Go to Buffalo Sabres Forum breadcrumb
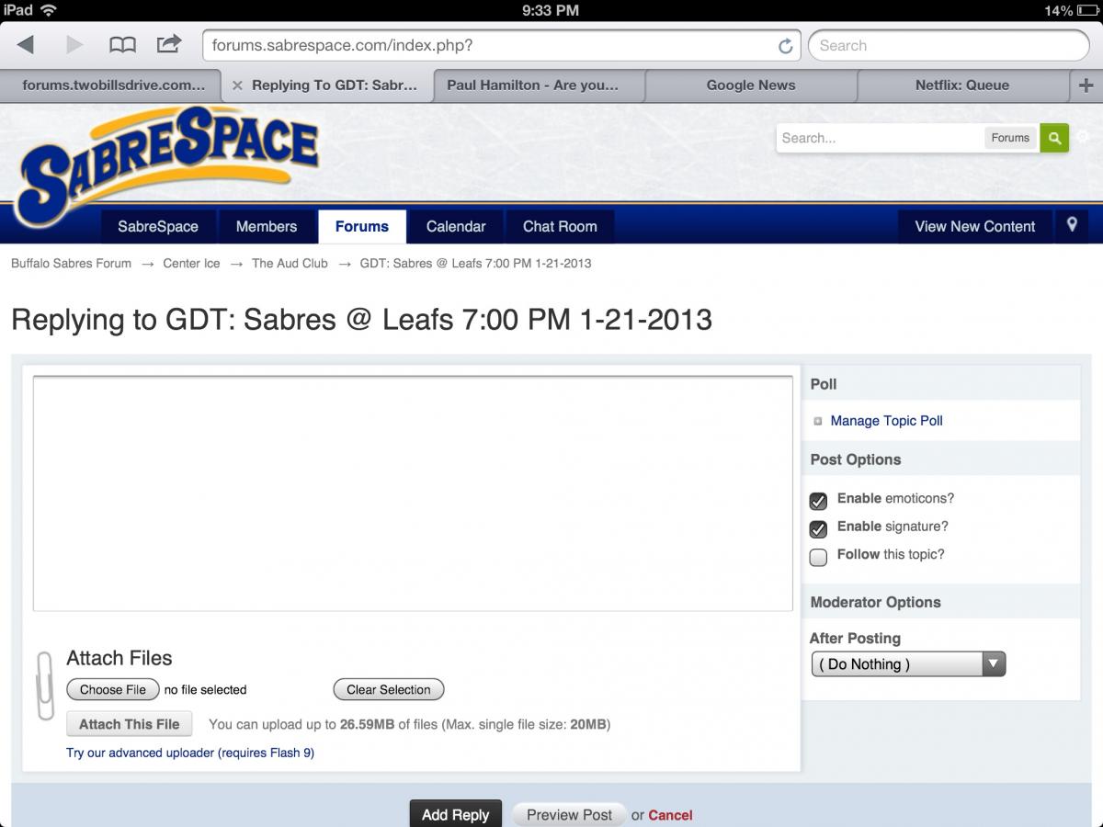This screenshot has height=827, width=1103. [x=71, y=263]
